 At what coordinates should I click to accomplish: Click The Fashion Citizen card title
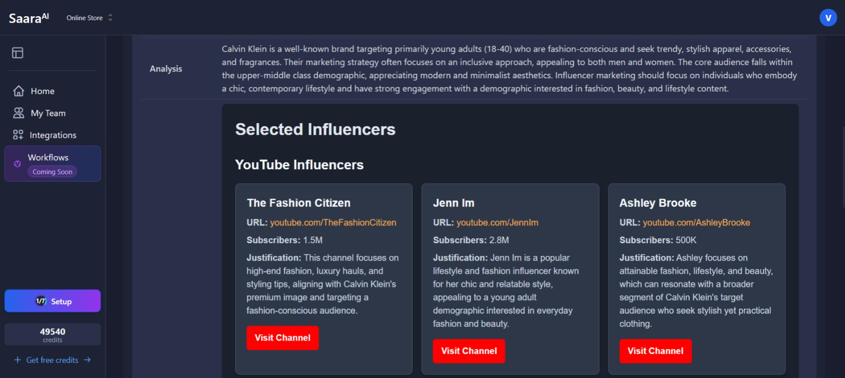(299, 203)
